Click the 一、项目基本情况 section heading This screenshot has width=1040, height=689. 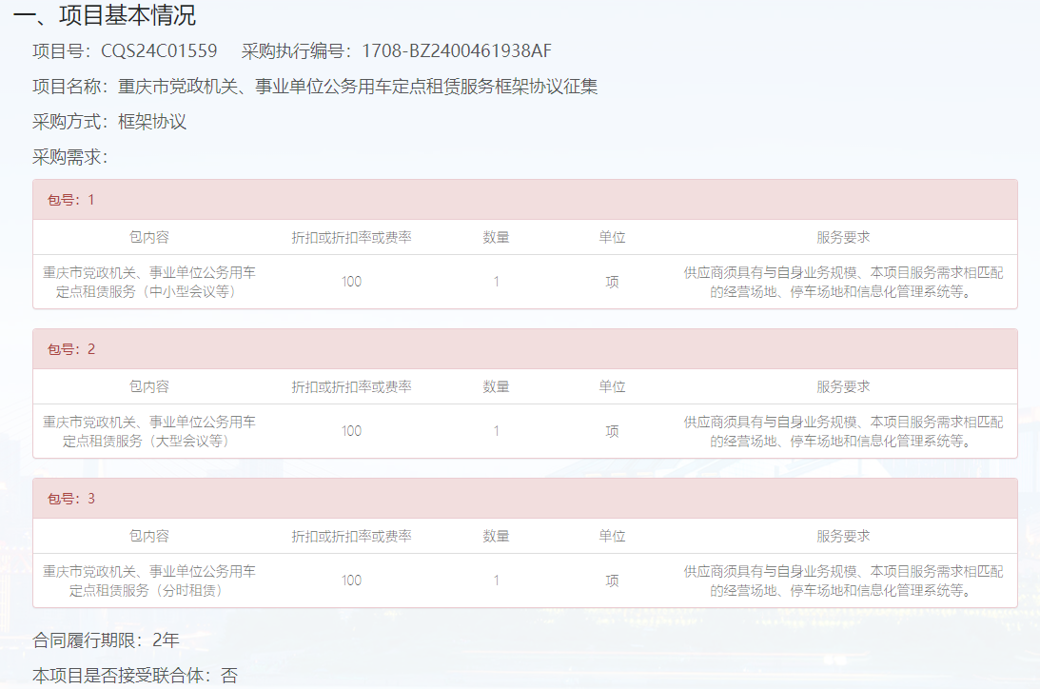click(104, 16)
